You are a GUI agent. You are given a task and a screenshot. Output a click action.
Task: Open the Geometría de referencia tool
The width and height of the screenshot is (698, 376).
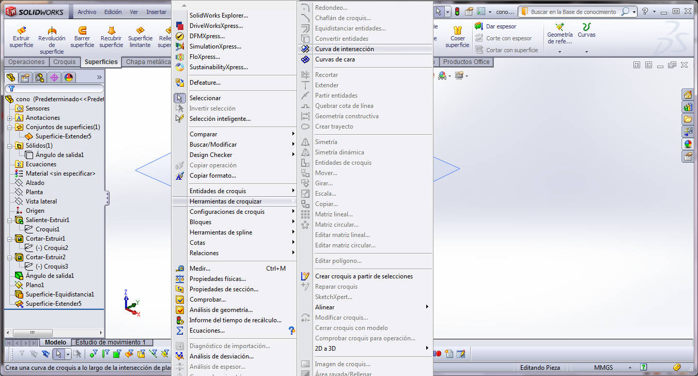point(560,34)
